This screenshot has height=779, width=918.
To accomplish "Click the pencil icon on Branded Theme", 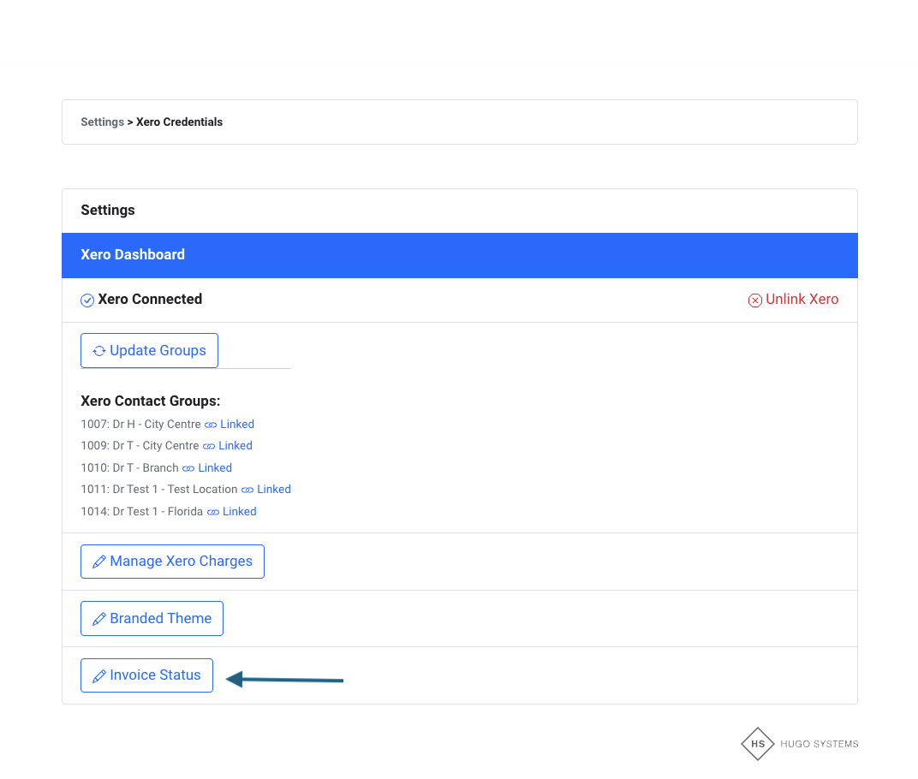I will pos(99,619).
